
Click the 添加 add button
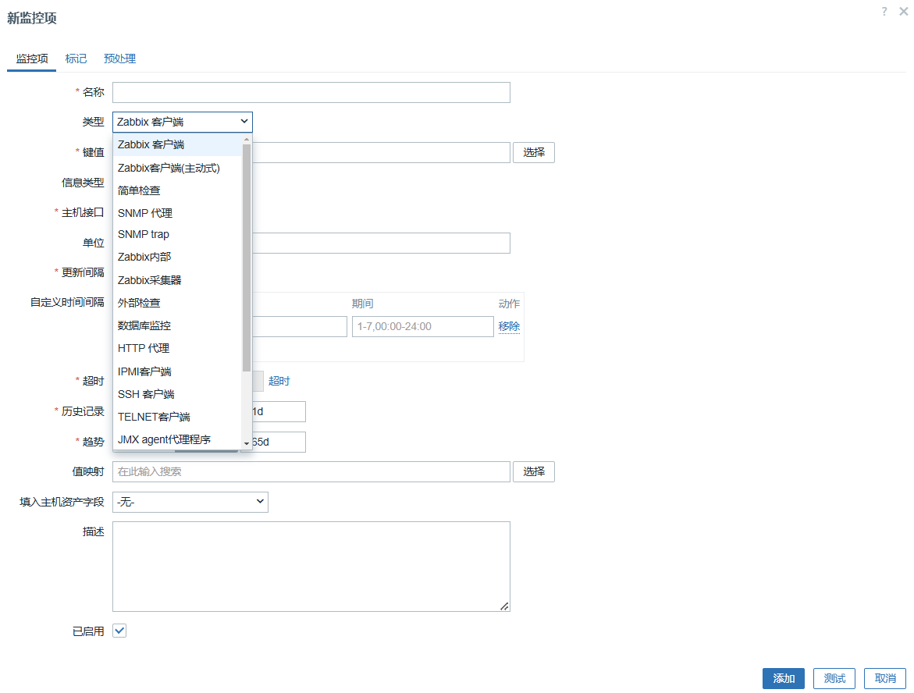(783, 678)
